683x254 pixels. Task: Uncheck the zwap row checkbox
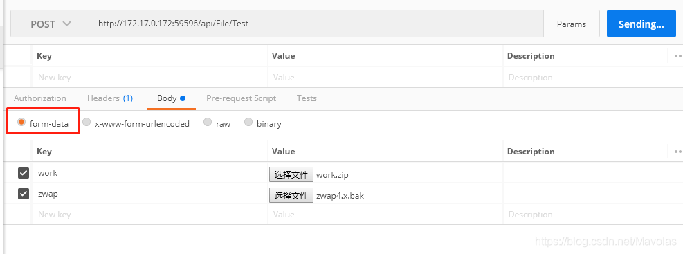coord(24,193)
